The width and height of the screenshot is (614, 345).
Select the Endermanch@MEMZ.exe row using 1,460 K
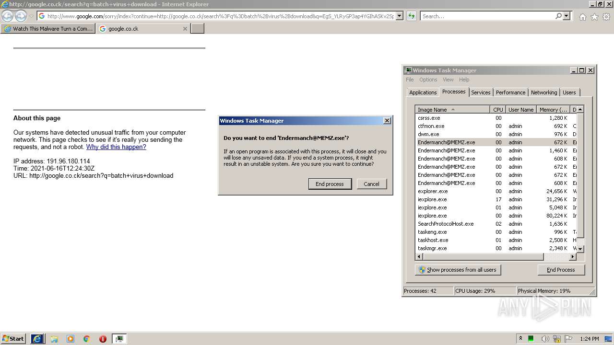coord(496,150)
